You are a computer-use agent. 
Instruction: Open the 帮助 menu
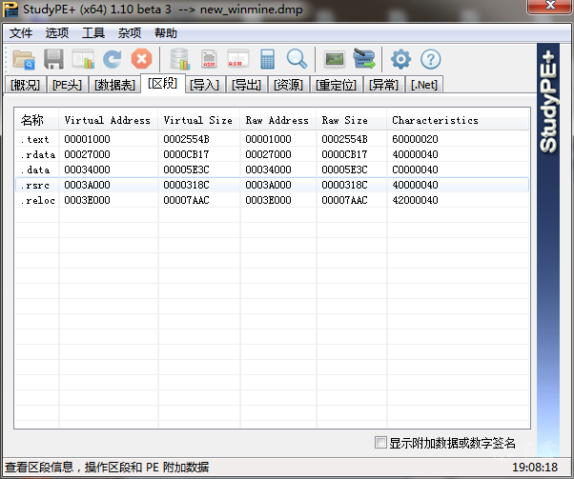166,33
